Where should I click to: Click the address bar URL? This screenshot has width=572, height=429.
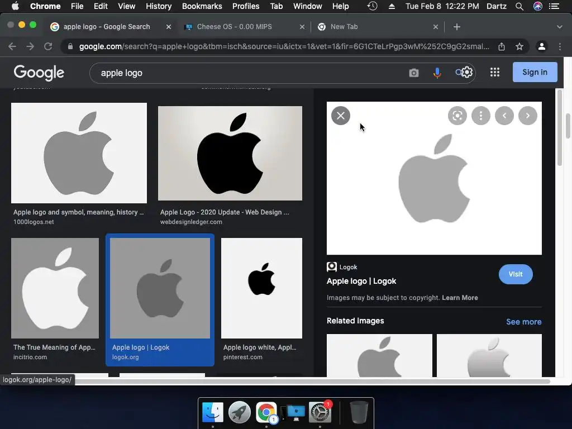pos(284,46)
